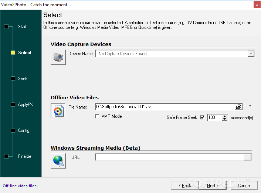Open the browse folder icon for File Name

[238, 107]
